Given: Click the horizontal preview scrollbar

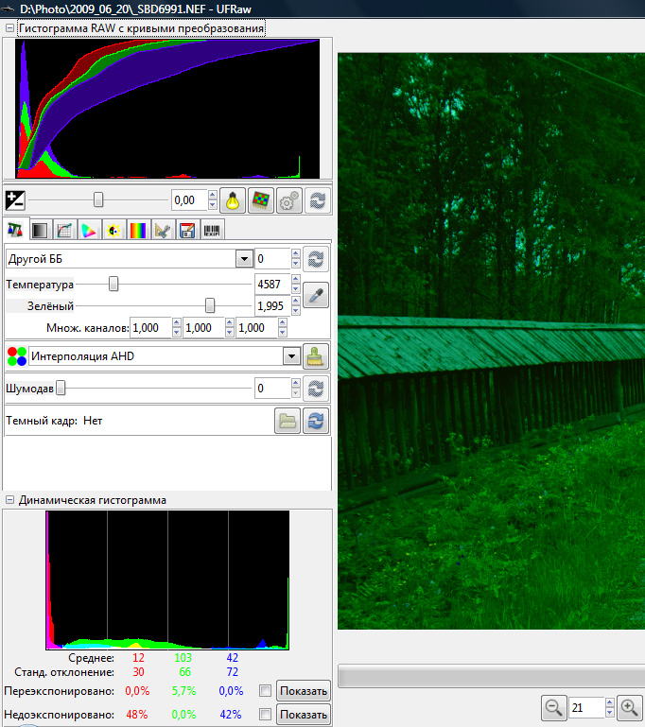Looking at the screenshot, I should [x=492, y=676].
